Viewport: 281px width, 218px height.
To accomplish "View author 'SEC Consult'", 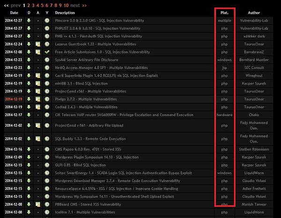I will coord(254,68).
